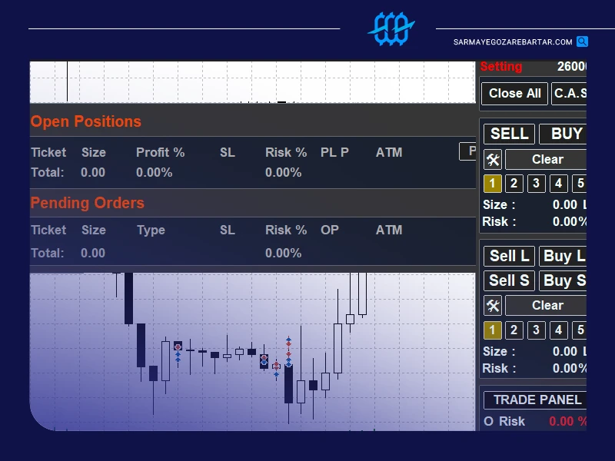Open tools icon in the market order section
The image size is (615, 461).
point(493,160)
